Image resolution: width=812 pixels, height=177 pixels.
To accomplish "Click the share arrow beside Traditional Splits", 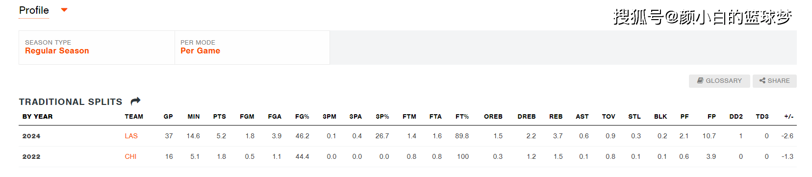I will (x=136, y=101).
